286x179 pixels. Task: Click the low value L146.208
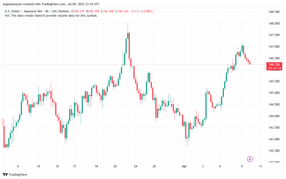pos(107,11)
